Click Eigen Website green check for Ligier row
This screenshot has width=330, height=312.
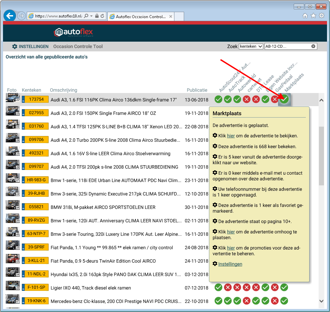[x=265, y=287]
